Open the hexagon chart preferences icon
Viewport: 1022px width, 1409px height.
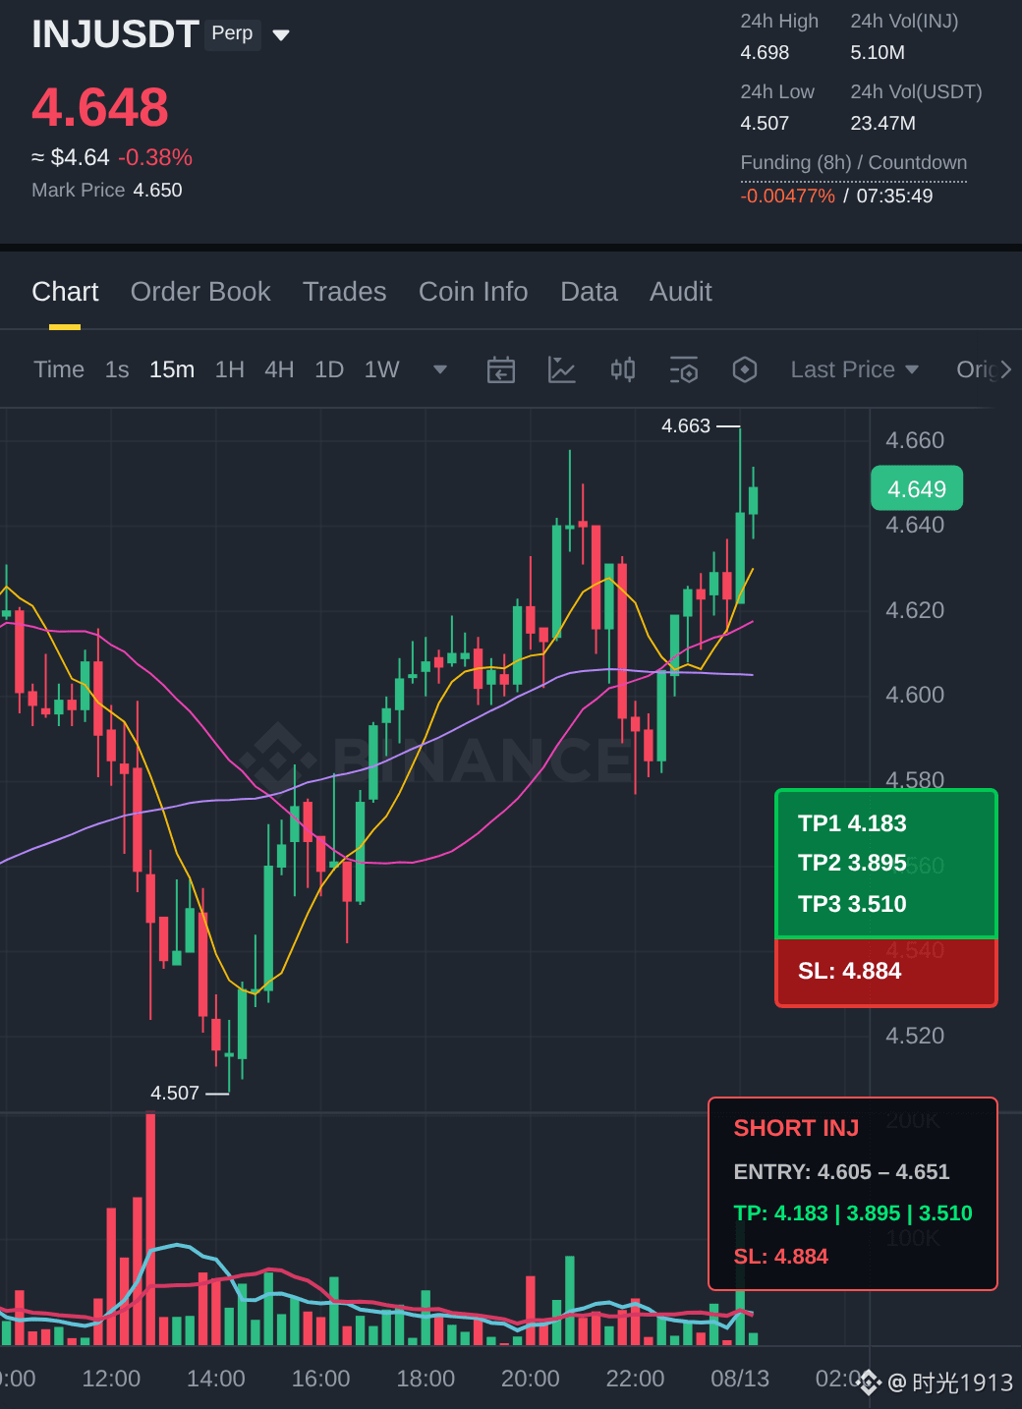(x=745, y=369)
